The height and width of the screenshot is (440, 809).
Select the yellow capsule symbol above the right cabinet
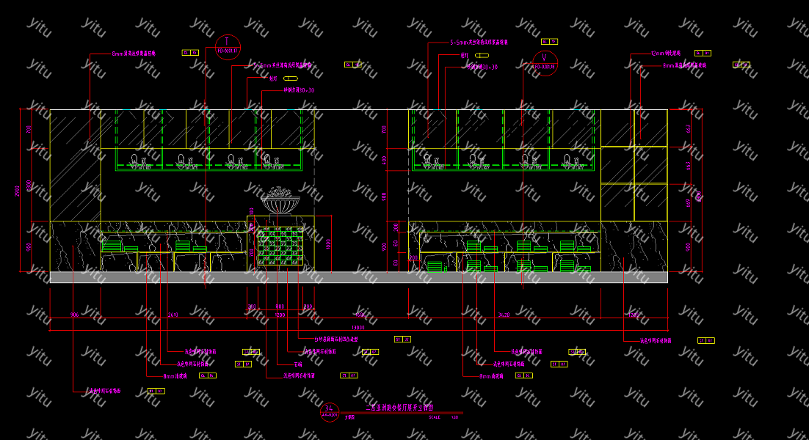(482, 55)
